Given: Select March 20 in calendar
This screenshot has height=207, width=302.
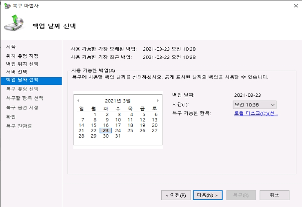Looking at the screenshot, I should [x=155, y=125].
